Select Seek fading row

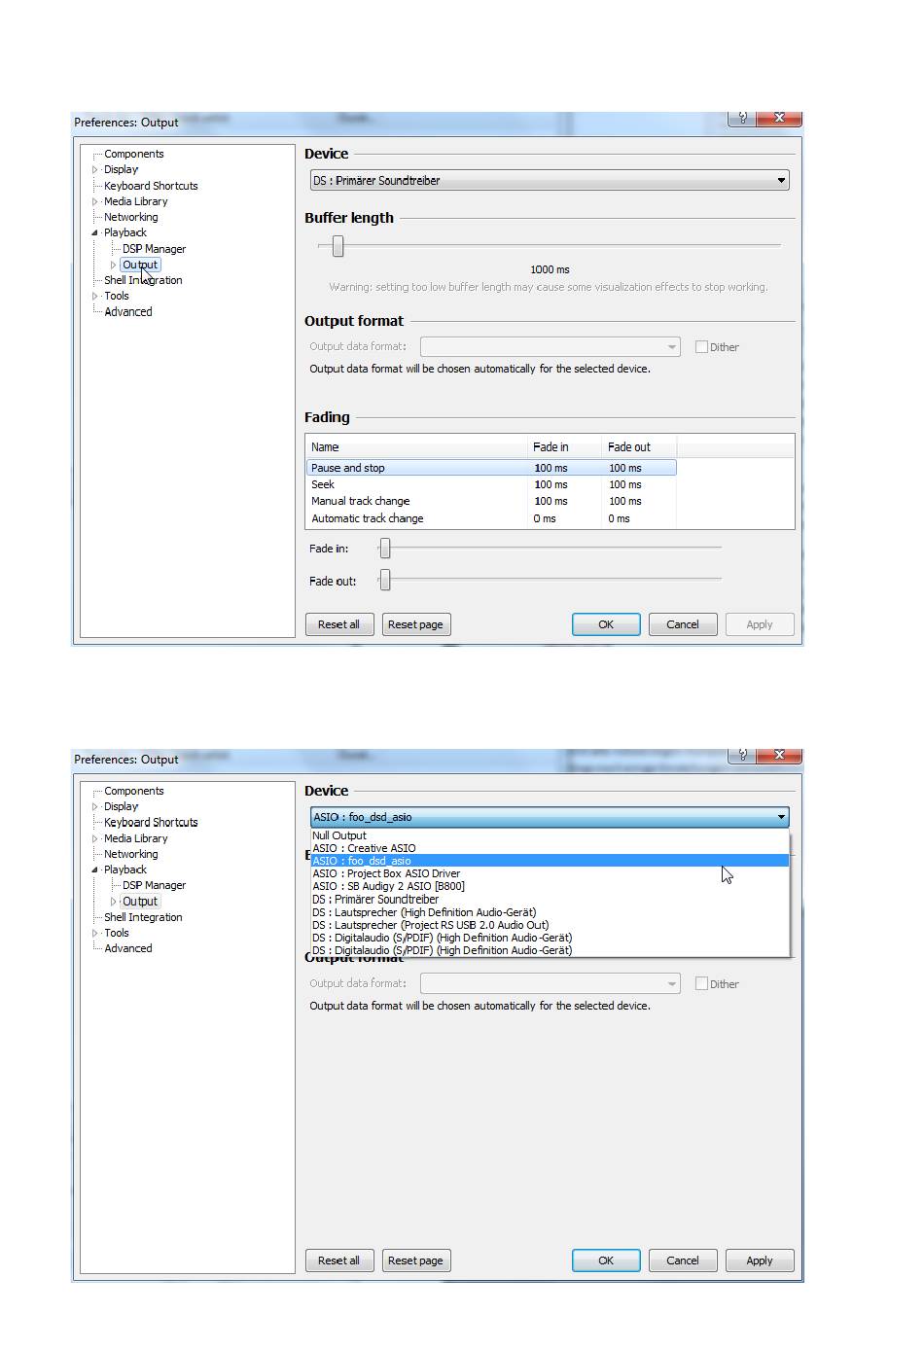coord(491,484)
